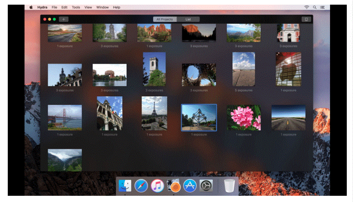Click the '5 exposures' label
The width and height of the screenshot is (353, 202).
click(x=243, y=90)
